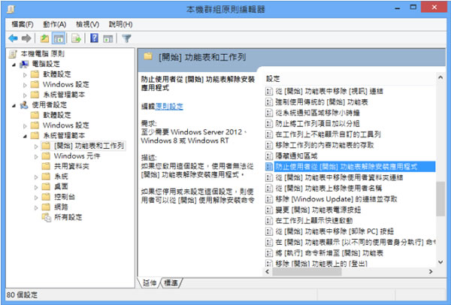
Task: Click the folder icon in right pane header
Action: pos(148,56)
